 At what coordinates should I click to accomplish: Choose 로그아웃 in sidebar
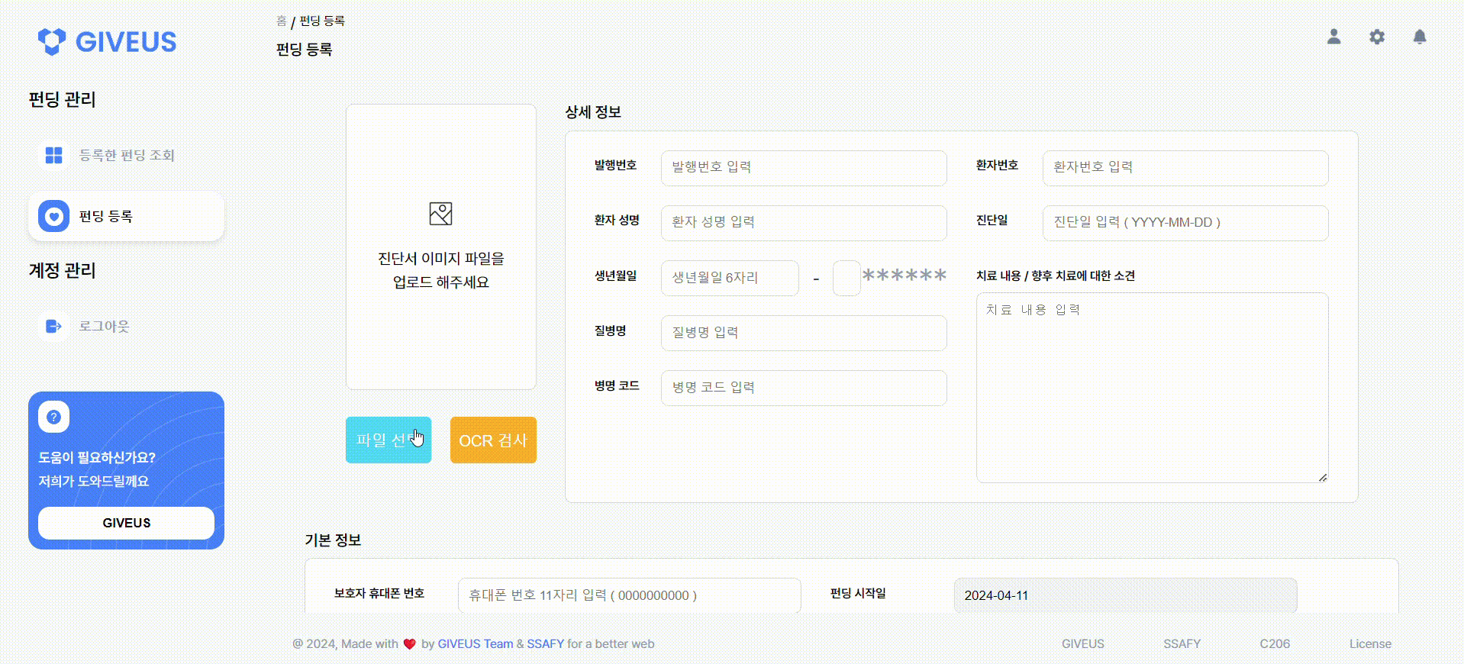click(126, 326)
